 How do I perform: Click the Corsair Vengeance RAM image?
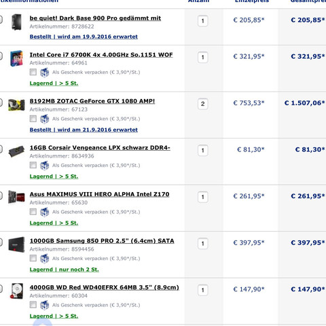coord(16,151)
